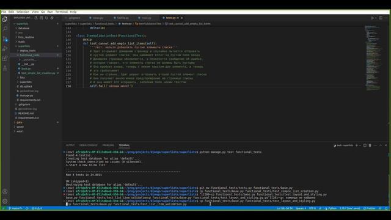Refresh the Explorer file tree

click(46, 18)
